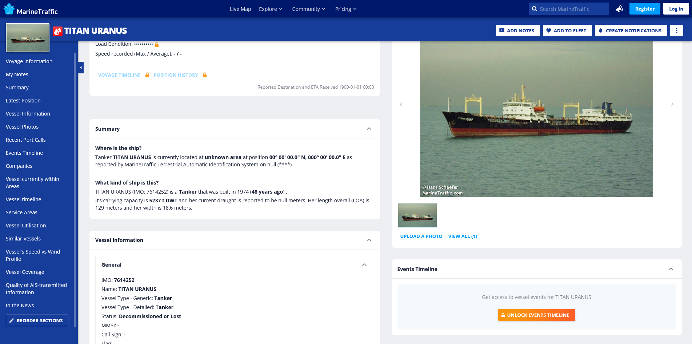This screenshot has width=692, height=344.
Task: Click IMO value 7614252
Action: (124, 280)
